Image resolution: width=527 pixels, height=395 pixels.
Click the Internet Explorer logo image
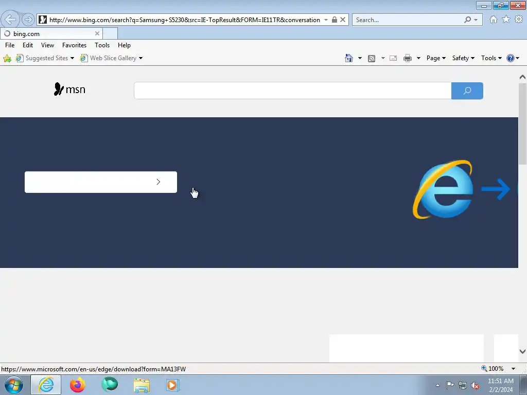pyautogui.click(x=443, y=189)
